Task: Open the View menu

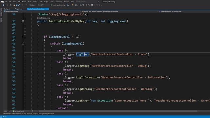Action: coord(14,2)
